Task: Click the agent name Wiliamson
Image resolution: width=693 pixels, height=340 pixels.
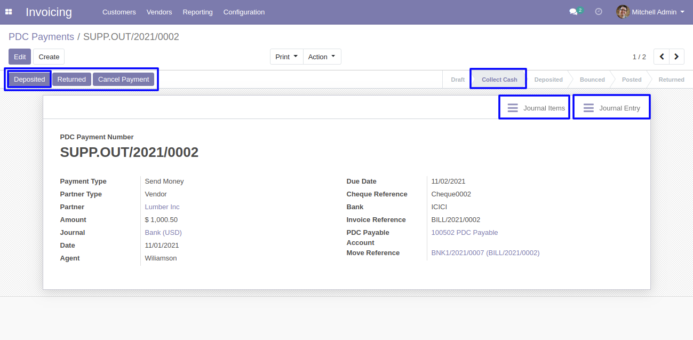Action: tap(161, 258)
